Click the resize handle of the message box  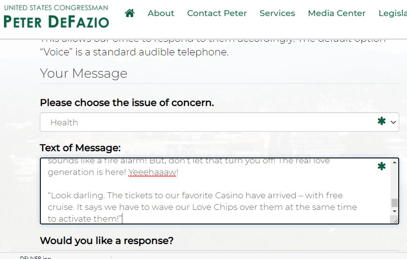click(x=395, y=221)
